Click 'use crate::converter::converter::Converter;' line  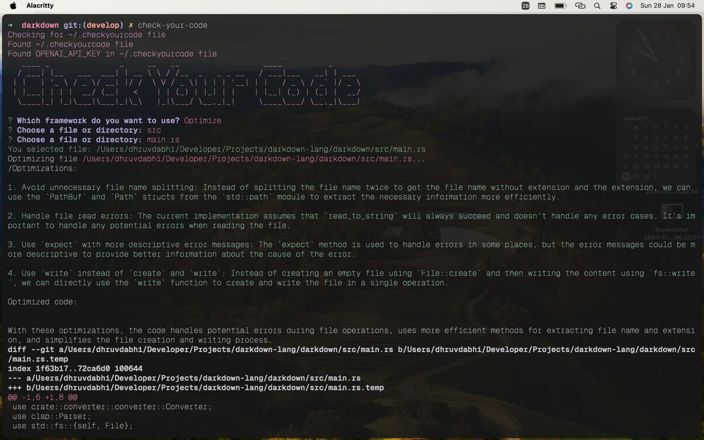[x=112, y=407]
